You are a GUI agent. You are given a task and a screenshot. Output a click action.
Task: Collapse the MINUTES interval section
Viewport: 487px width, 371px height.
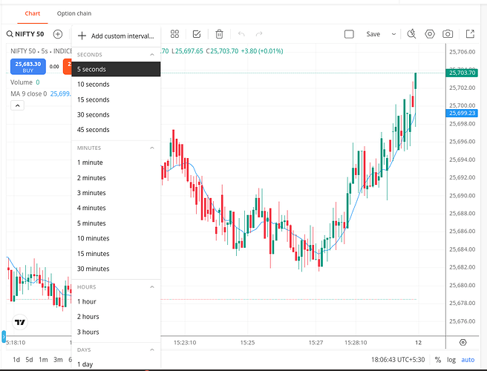[x=152, y=148]
